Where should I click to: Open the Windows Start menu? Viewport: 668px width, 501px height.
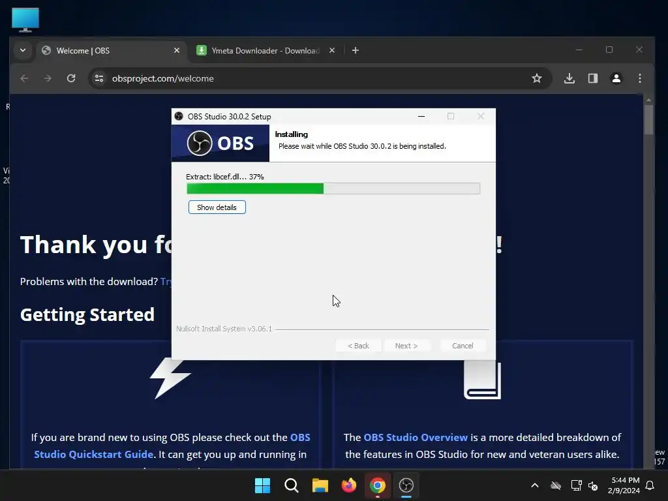pos(262,485)
